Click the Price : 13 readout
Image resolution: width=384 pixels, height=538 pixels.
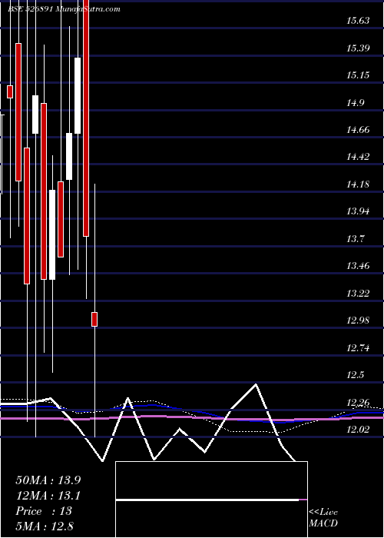point(44,511)
